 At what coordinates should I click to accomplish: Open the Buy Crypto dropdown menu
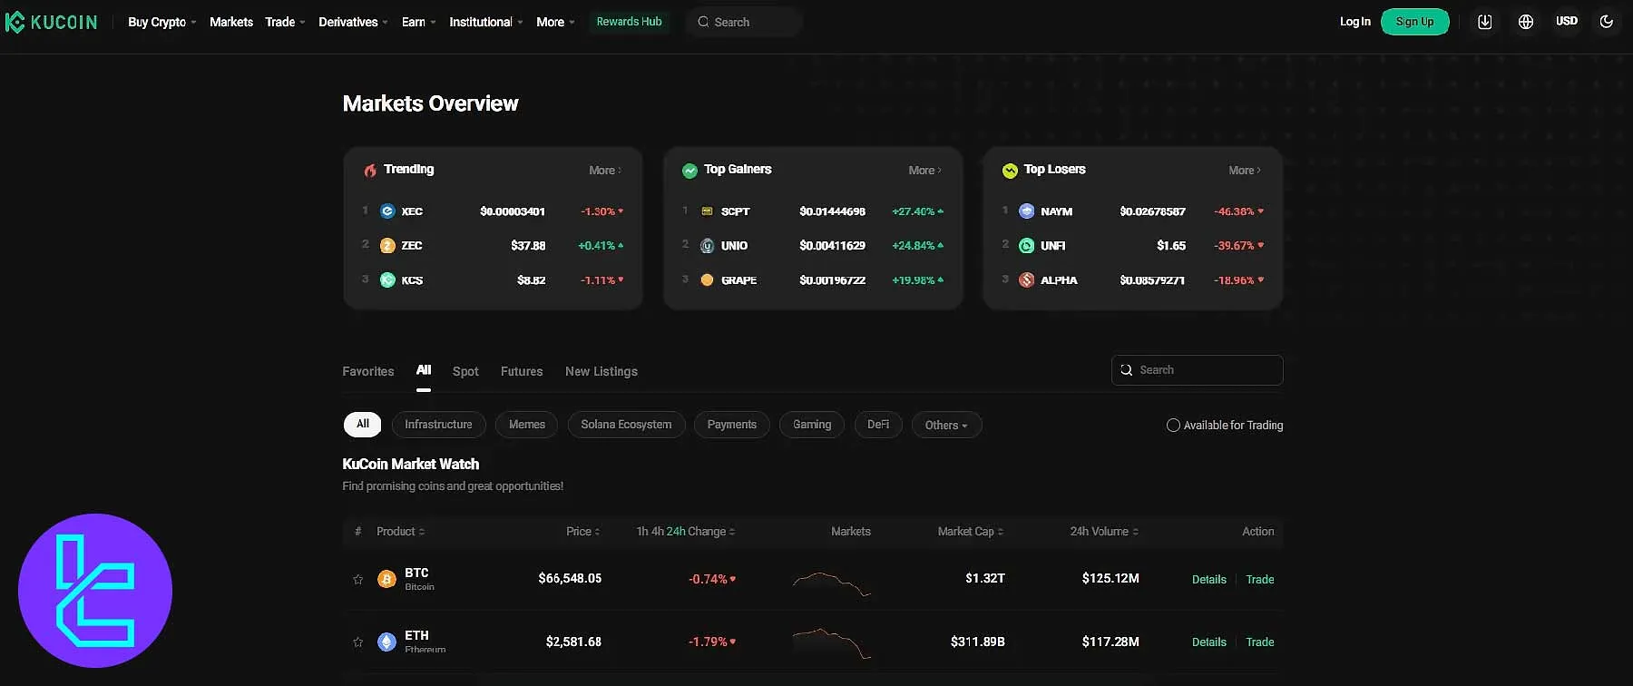[161, 22]
